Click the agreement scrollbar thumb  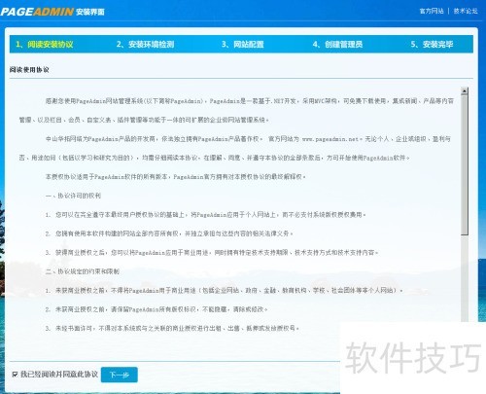tap(465, 164)
